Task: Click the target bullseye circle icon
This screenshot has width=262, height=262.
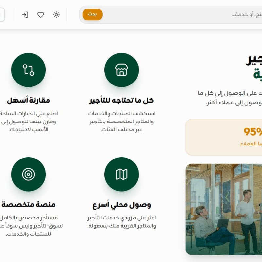Action: pyautogui.click(x=28, y=174)
